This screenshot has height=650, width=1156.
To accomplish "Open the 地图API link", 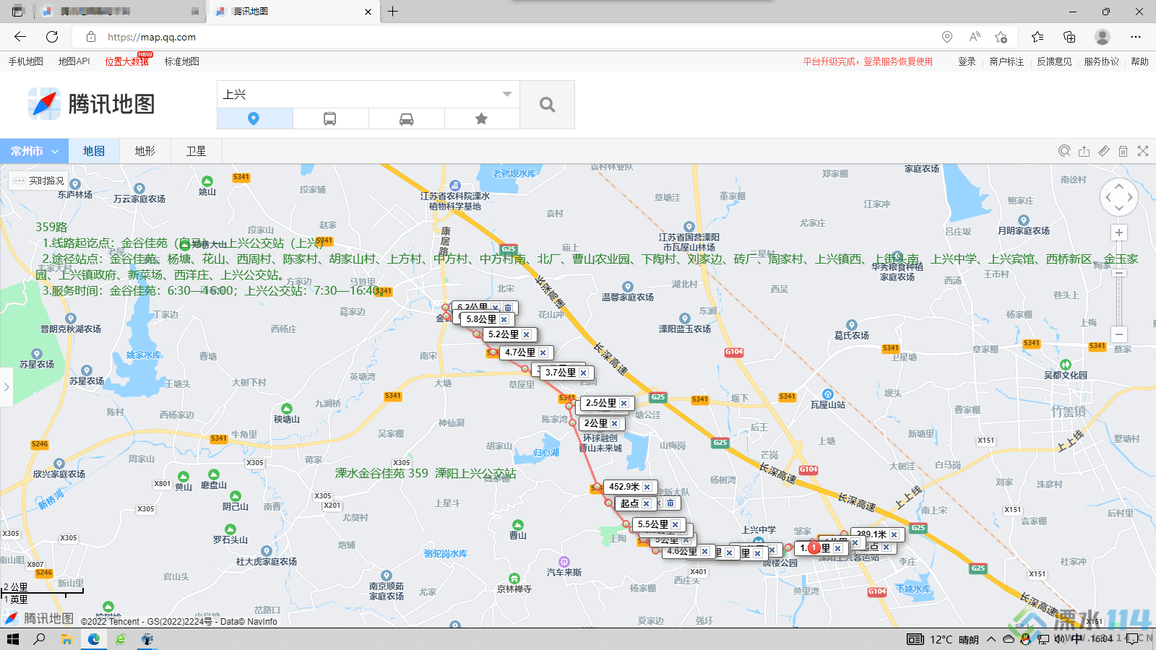I will [x=74, y=61].
